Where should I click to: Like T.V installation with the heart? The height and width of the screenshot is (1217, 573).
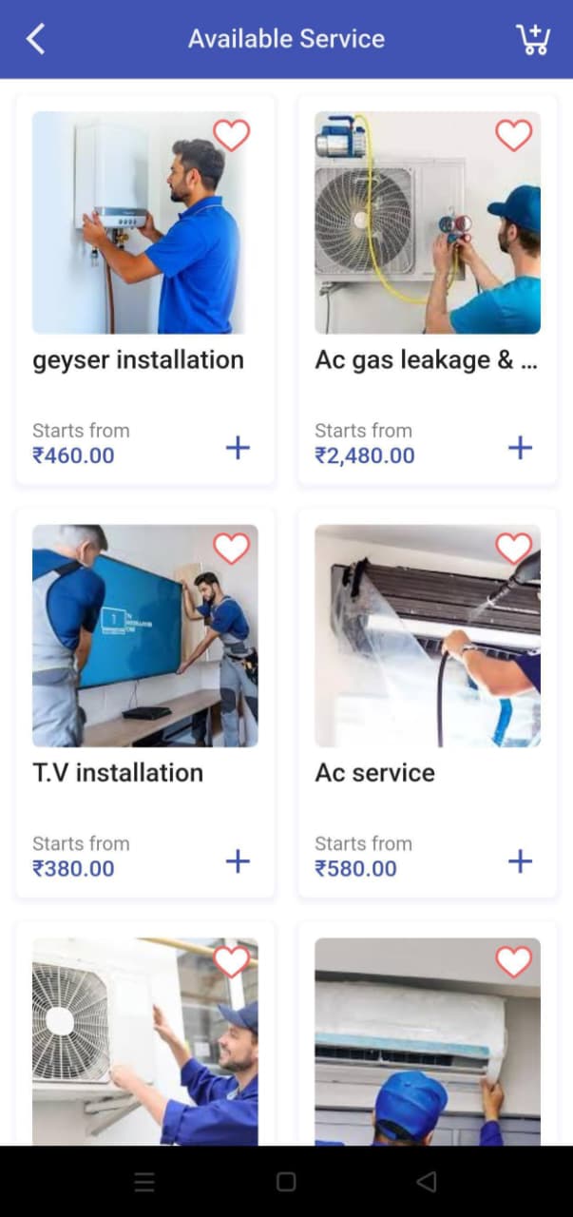pyautogui.click(x=231, y=549)
